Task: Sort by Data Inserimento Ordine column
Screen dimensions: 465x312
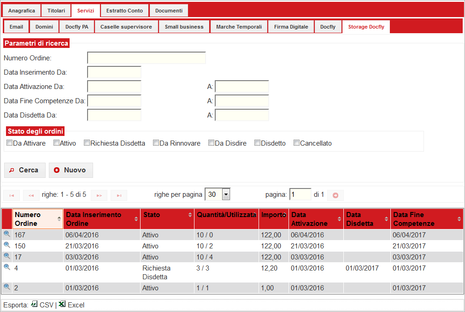Action: click(102, 219)
